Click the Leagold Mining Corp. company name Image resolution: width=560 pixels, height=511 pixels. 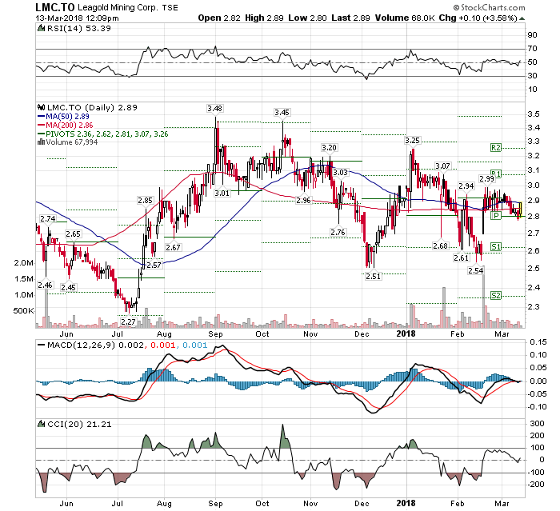tap(118, 7)
